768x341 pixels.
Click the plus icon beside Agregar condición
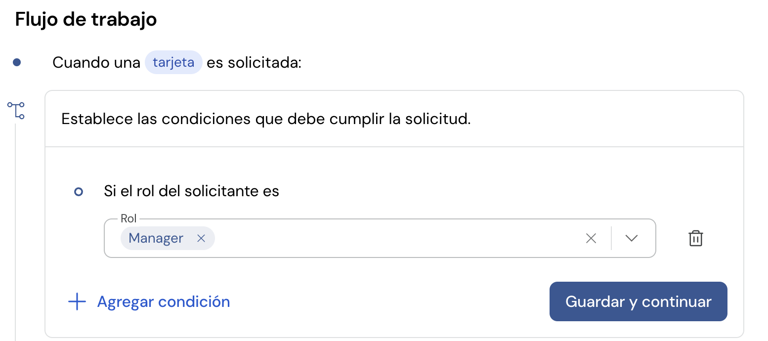click(77, 301)
